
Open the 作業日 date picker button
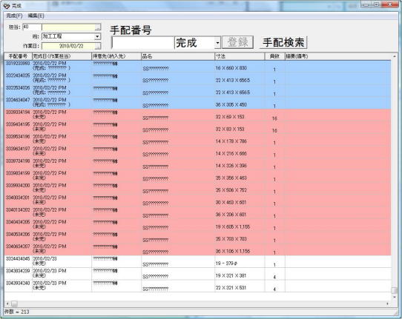tap(98, 46)
